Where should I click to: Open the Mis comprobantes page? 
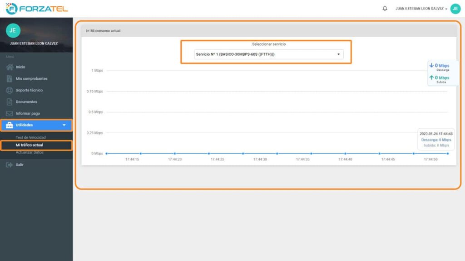coord(31,79)
